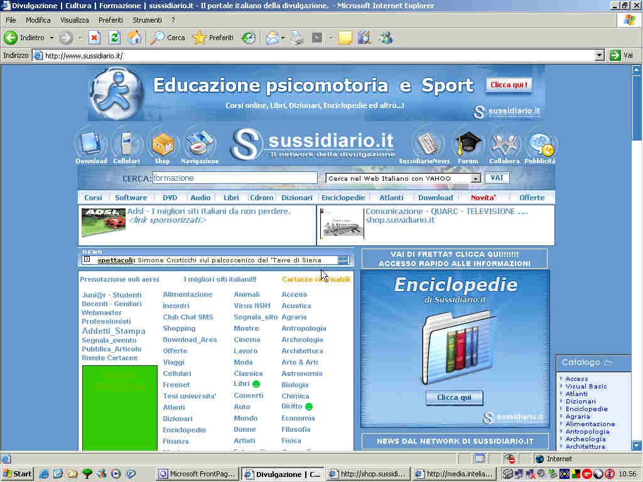
Task: Launch Internet Explorer quick launch icon
Action: pyautogui.click(x=43, y=474)
